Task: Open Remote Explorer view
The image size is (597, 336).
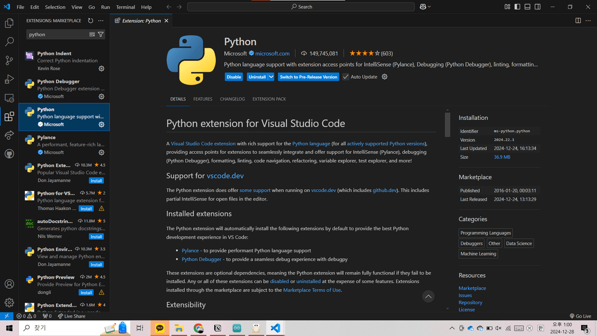Action: 9,98
